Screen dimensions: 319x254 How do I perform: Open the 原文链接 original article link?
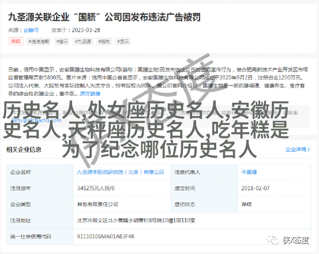pos(90,94)
